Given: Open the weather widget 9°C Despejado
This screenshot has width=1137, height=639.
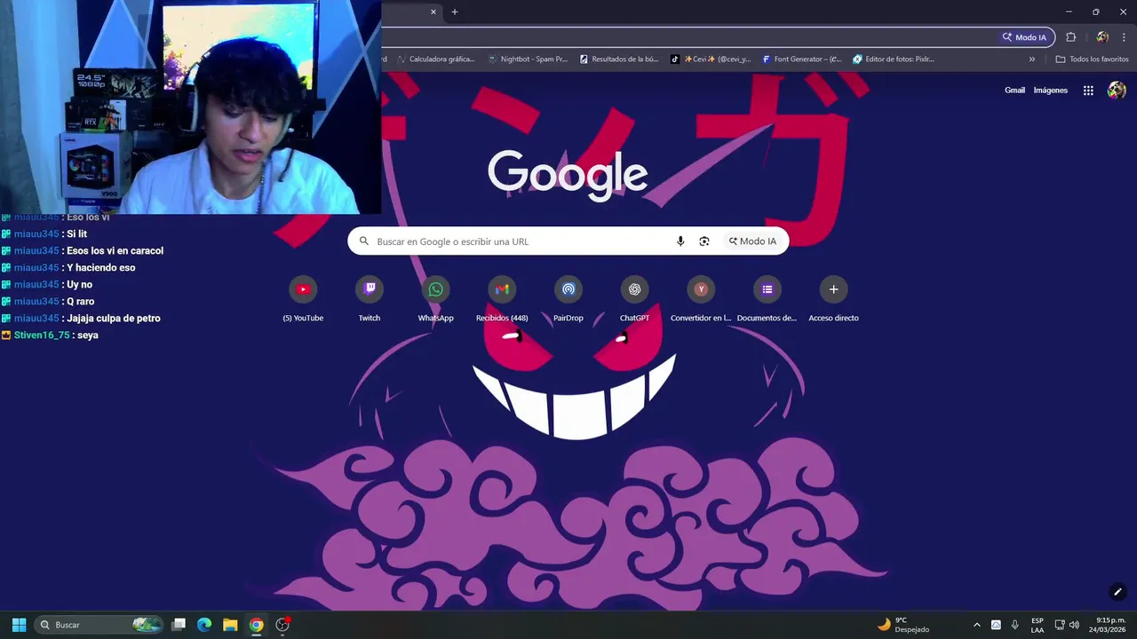Looking at the screenshot, I should (903, 625).
